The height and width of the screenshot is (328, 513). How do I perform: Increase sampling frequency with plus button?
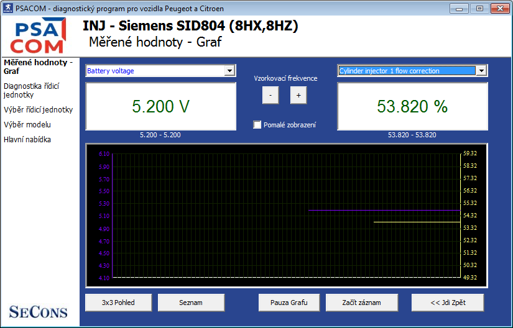point(298,95)
